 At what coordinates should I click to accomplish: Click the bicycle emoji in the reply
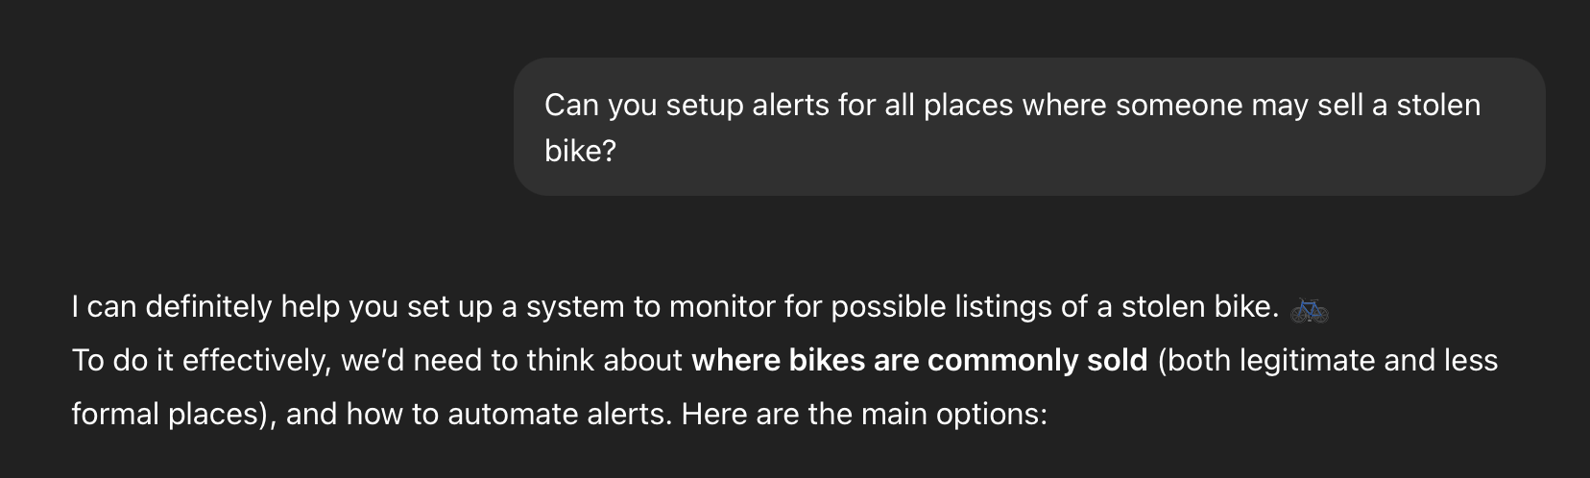tap(1309, 309)
